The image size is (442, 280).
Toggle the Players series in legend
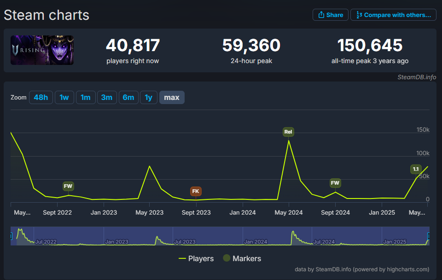(x=196, y=259)
